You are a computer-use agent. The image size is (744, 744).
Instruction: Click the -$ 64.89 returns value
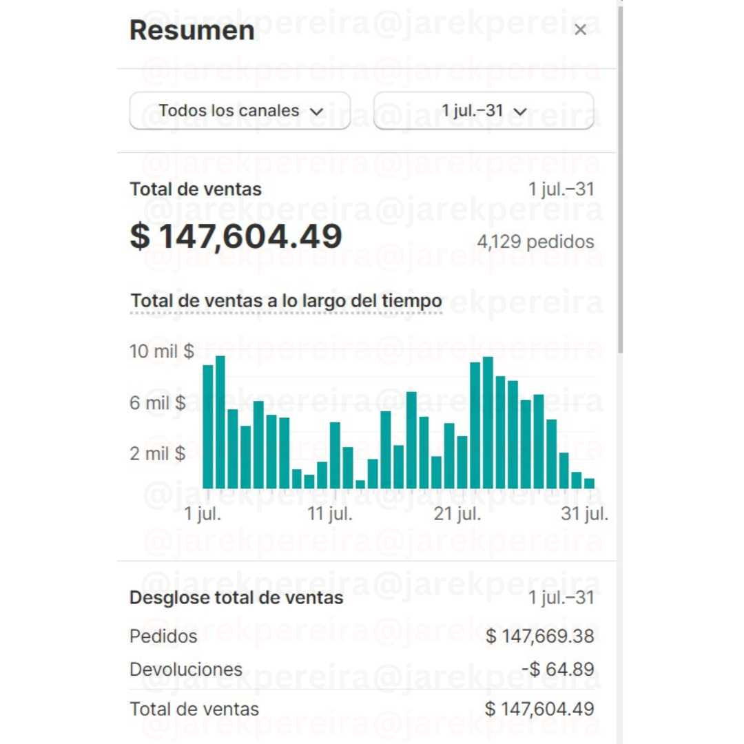[x=557, y=669]
